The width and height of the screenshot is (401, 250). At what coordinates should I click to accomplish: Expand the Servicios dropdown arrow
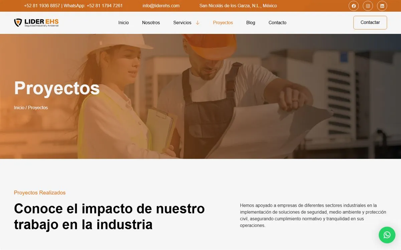click(x=197, y=23)
